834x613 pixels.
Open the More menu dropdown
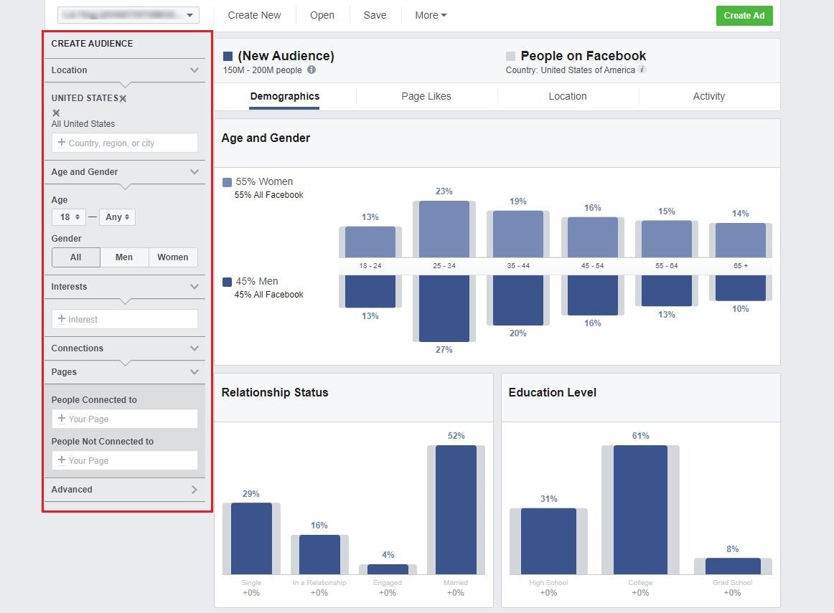click(x=431, y=15)
